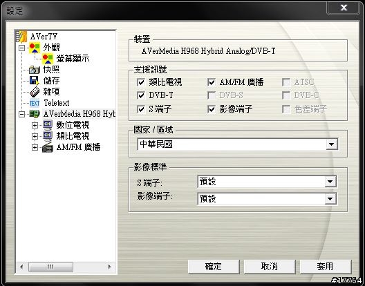Click the AM/FM 廣播 radio icon in tree

click(48, 147)
